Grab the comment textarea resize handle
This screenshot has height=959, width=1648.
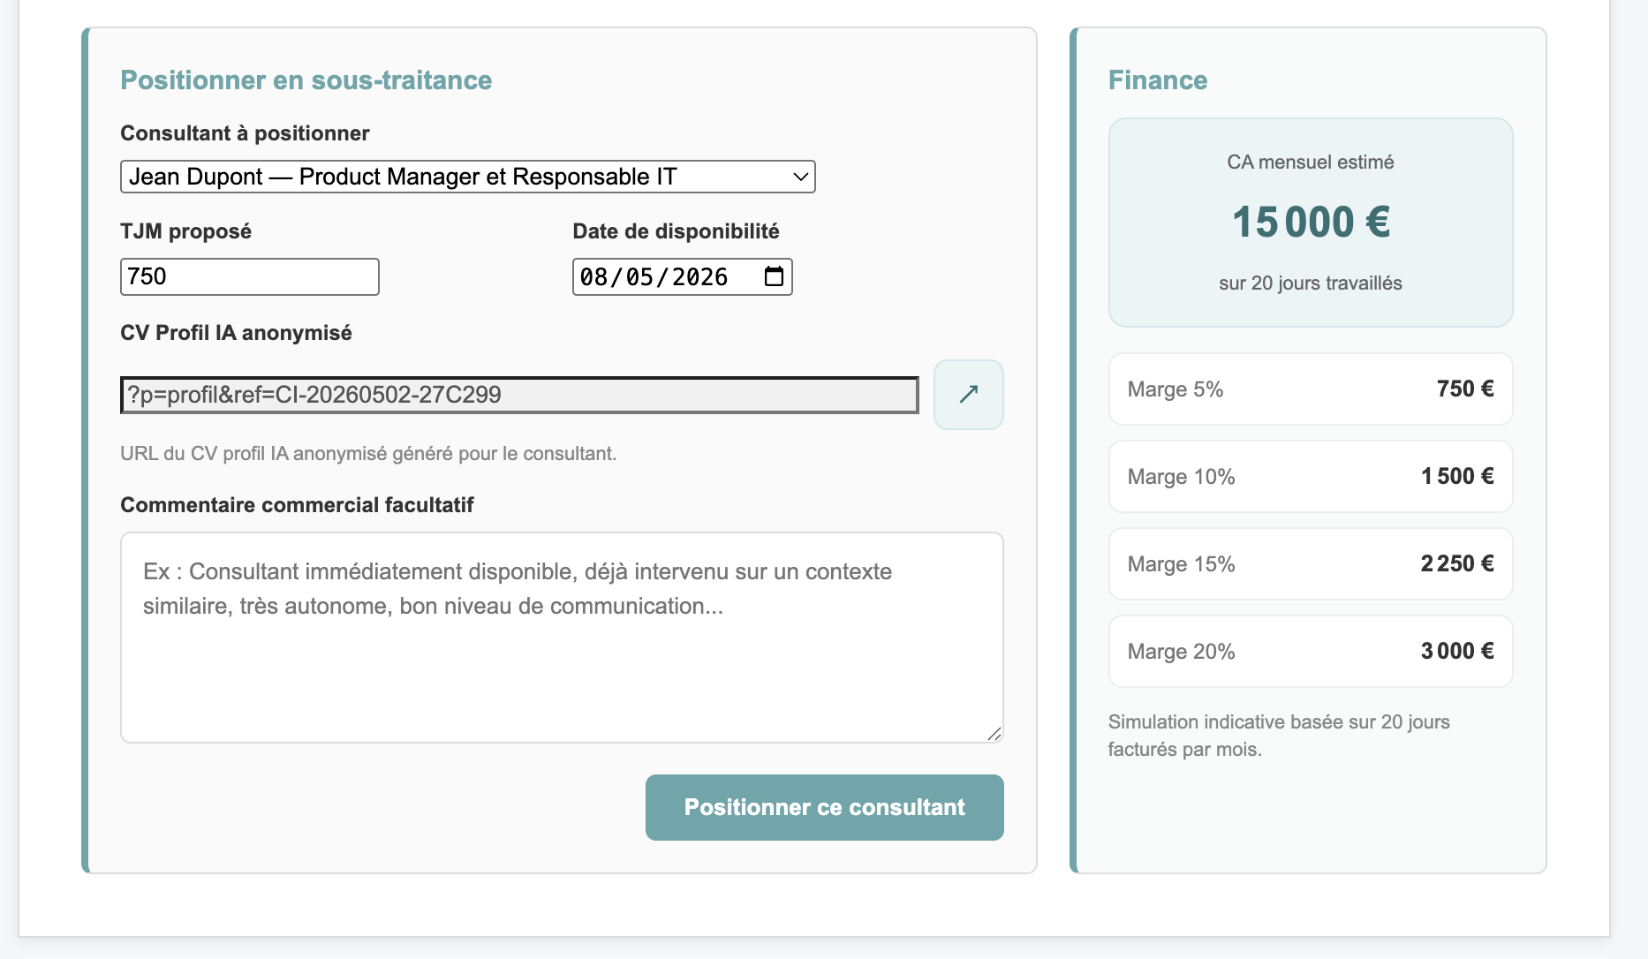(994, 733)
